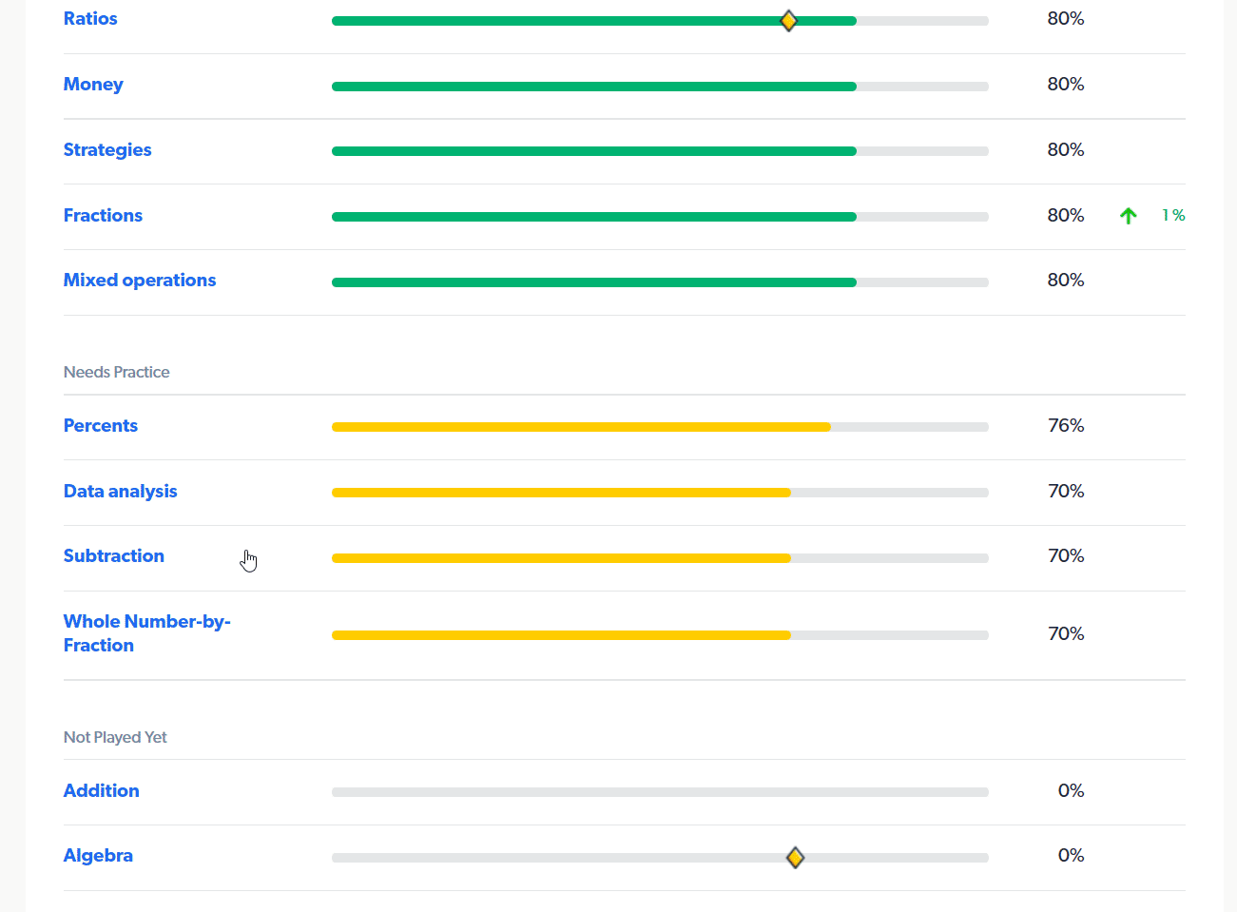This screenshot has height=912, width=1237.
Task: Open the Percents skill under Needs Practice
Action: (100, 425)
